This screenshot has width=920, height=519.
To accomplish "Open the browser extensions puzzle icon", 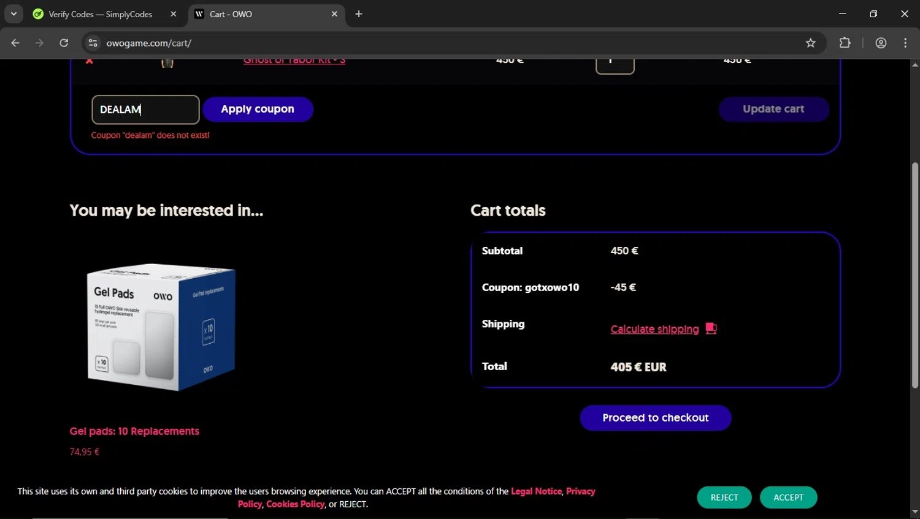I will [845, 43].
